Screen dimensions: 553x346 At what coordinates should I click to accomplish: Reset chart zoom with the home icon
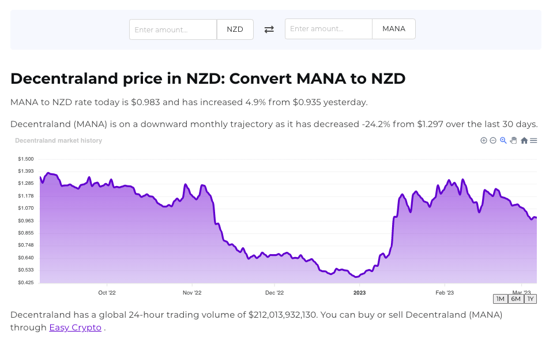(524, 140)
